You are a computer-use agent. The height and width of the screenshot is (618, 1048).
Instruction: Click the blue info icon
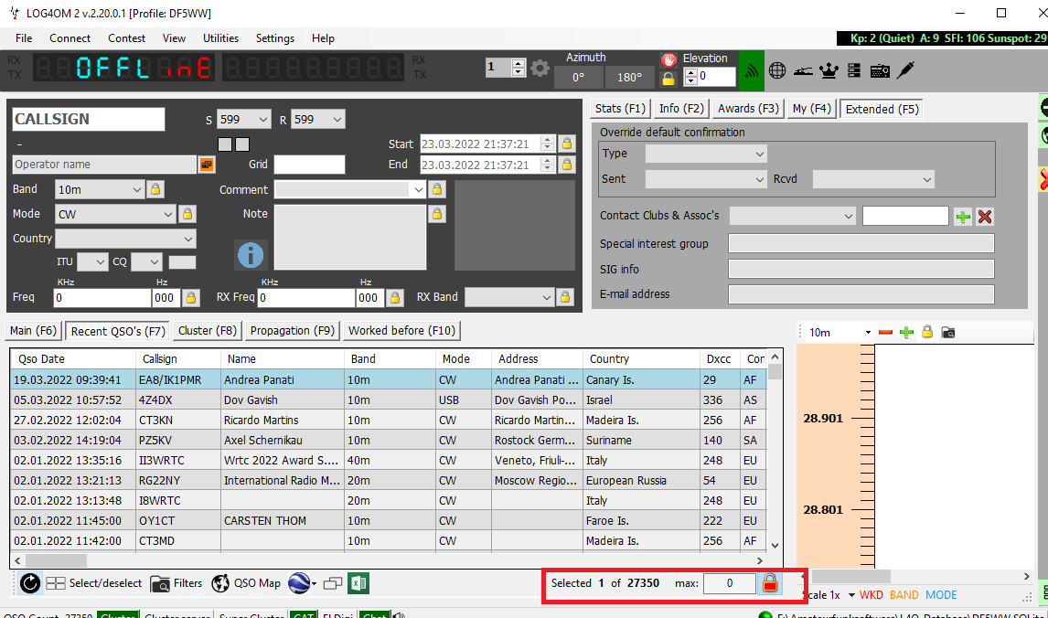point(251,254)
